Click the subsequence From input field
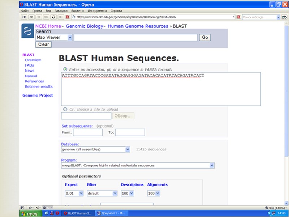This screenshot has width=289, height=217. tap(88, 132)
